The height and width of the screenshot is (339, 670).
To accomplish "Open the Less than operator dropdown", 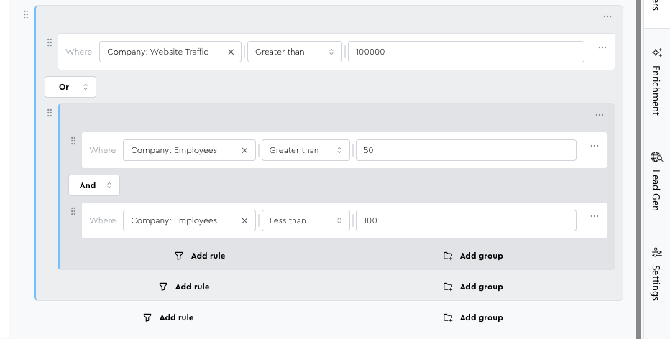I will click(305, 220).
